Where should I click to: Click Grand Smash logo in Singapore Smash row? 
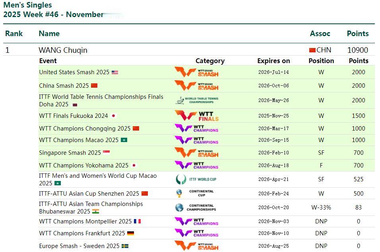click(196, 153)
